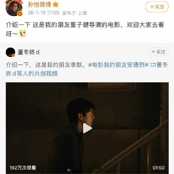Open the 共创视频 link

[x=32, y=73]
